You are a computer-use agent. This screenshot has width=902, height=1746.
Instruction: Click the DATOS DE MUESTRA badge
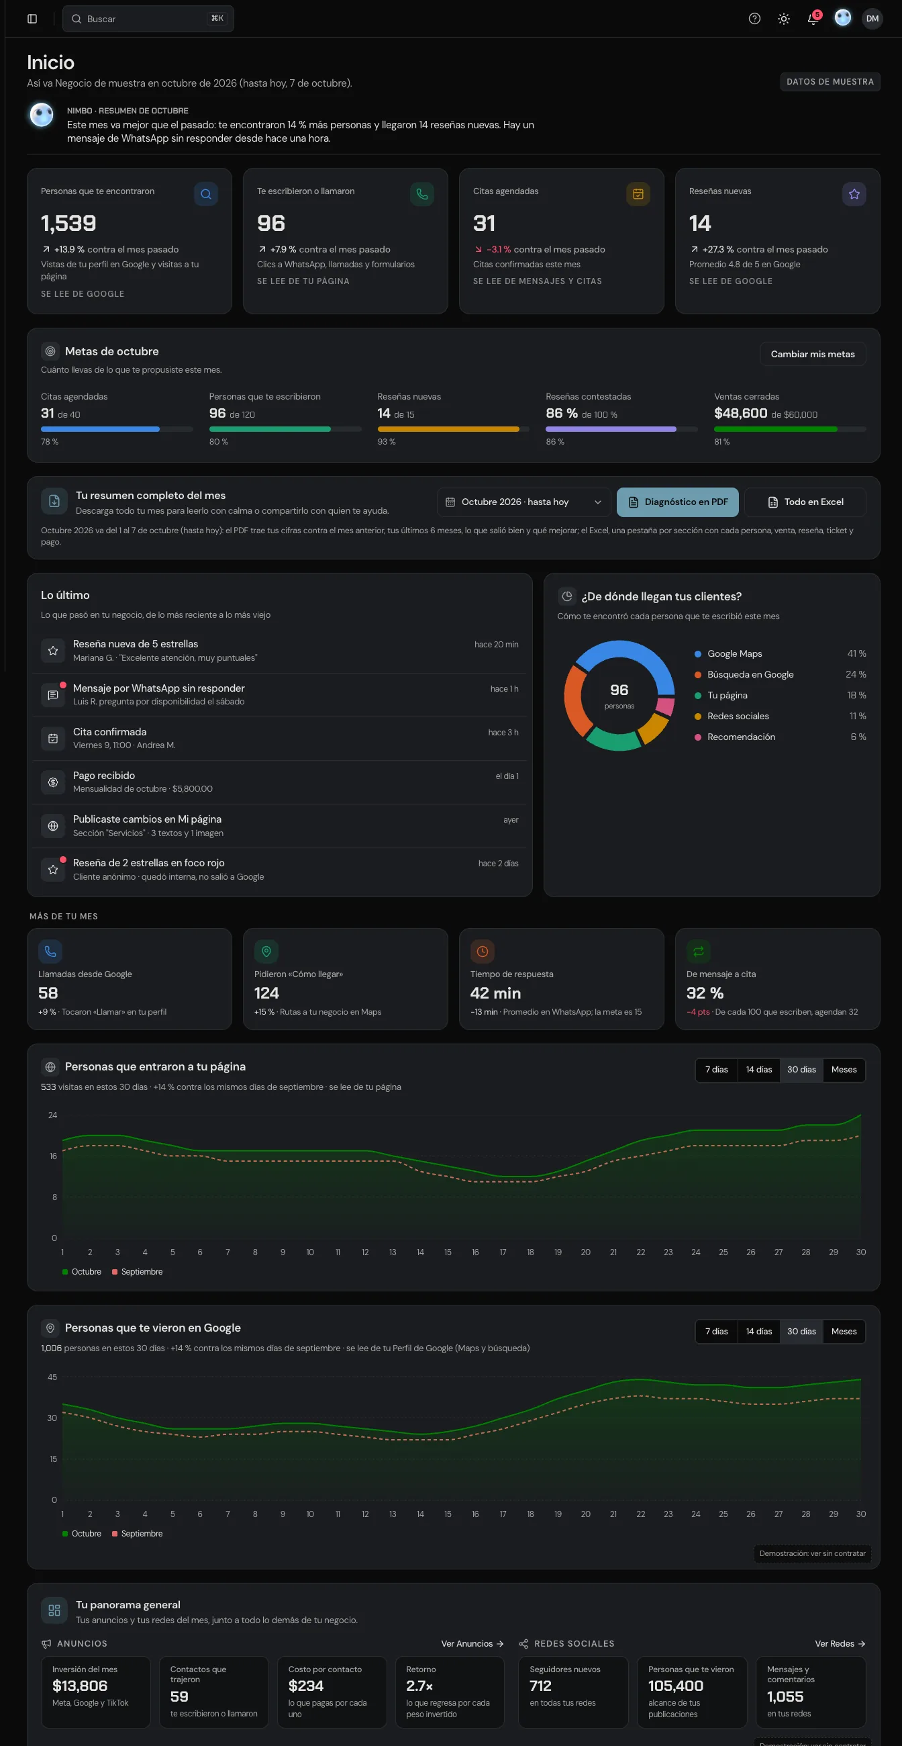pos(830,82)
